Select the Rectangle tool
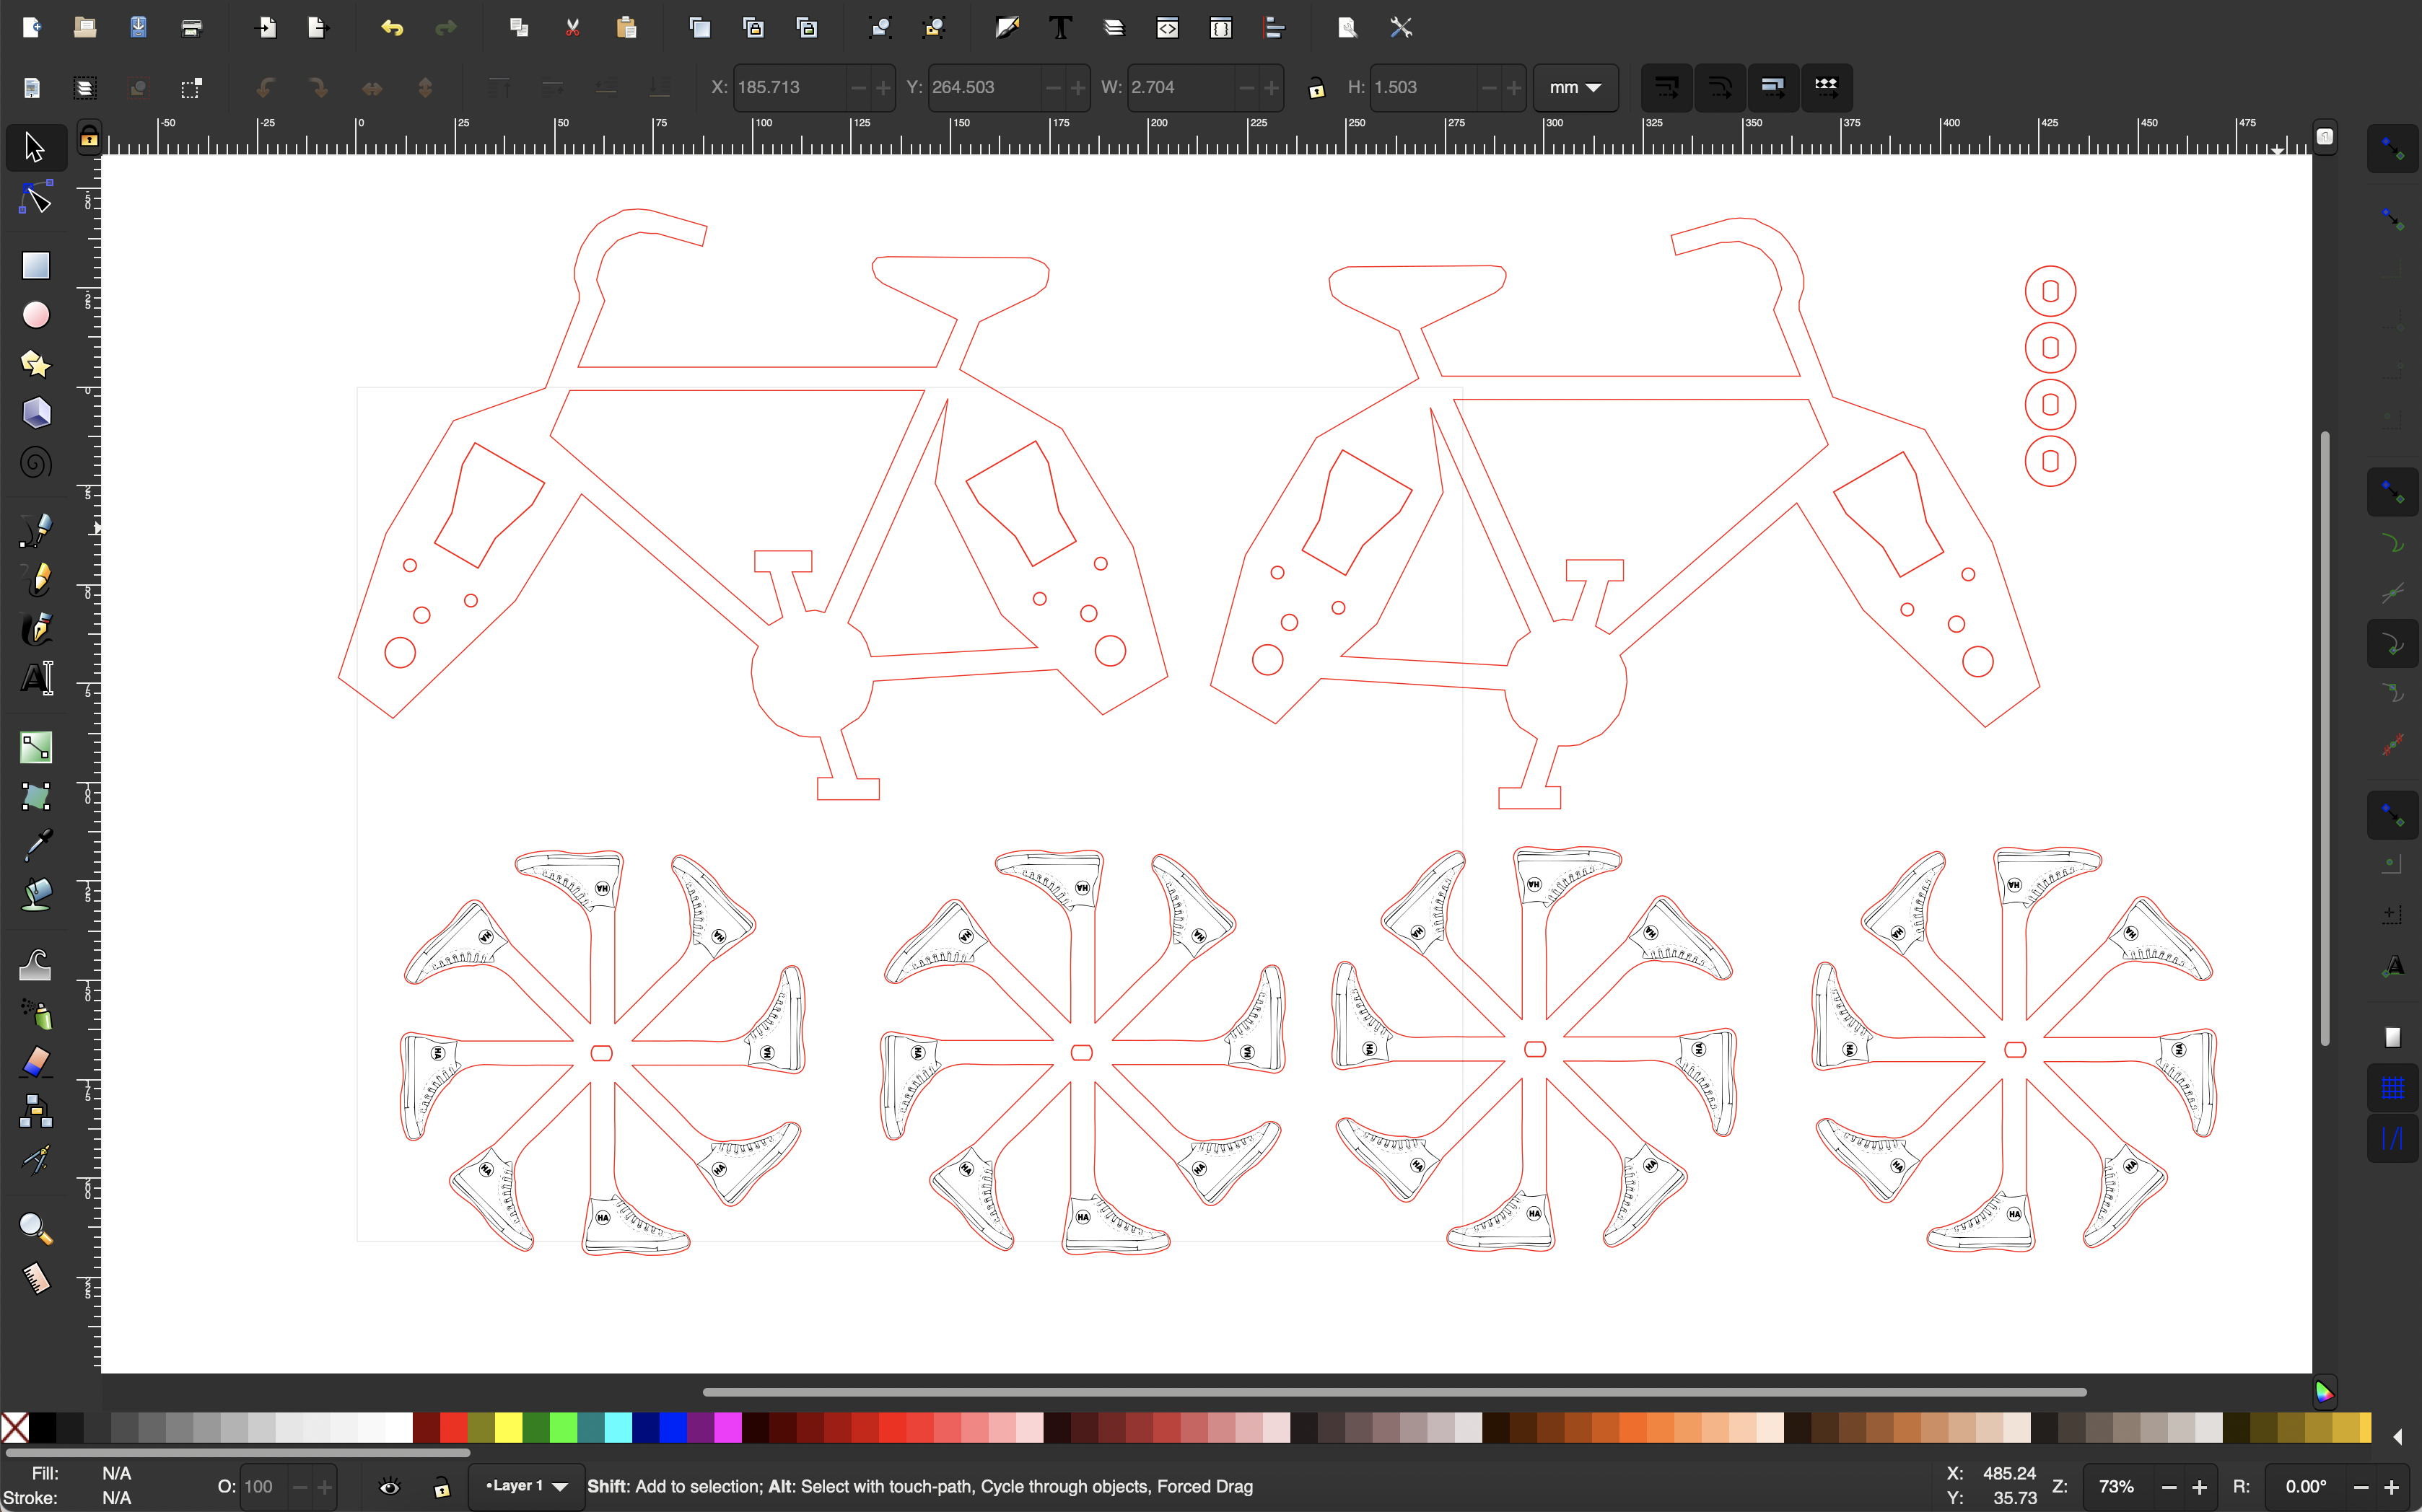Viewport: 2422px width, 1512px height. coord(35,265)
